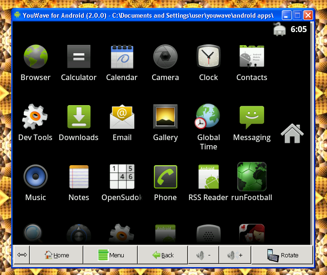The image size is (327, 275).
Task: Launch the card game app with red-haired woman
Action: coord(252,233)
